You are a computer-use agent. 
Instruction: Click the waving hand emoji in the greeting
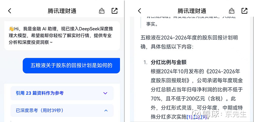point(11,29)
